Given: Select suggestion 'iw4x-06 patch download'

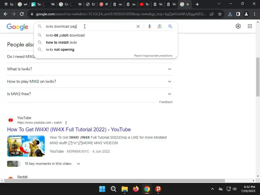Looking at the screenshot, I should (106, 35).
